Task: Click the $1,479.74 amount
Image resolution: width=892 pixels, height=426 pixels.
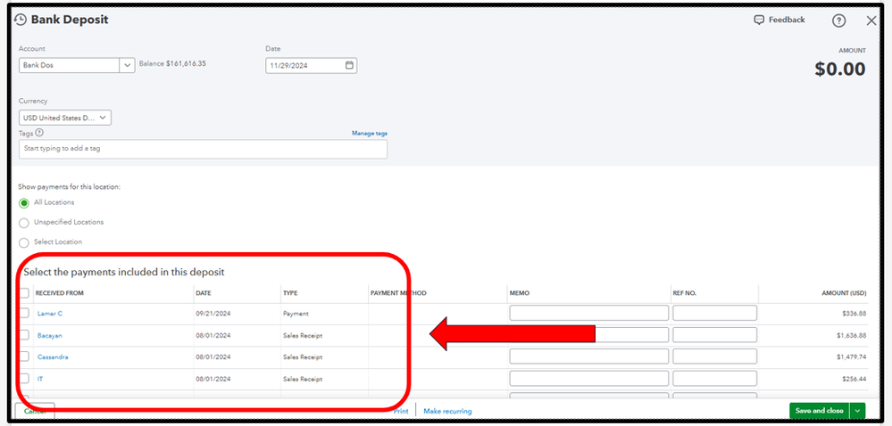Action: click(852, 357)
